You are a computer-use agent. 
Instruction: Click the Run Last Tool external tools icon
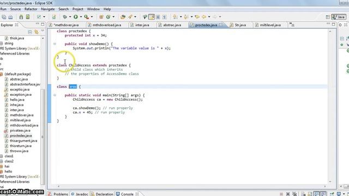(86, 17)
